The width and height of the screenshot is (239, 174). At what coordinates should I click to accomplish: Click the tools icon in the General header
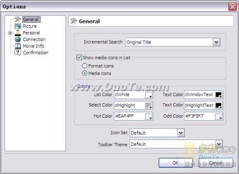tap(74, 21)
